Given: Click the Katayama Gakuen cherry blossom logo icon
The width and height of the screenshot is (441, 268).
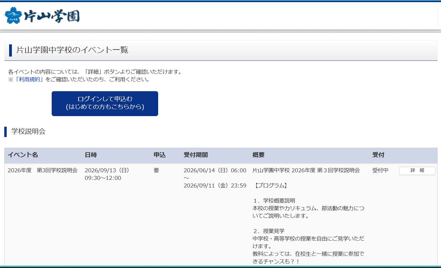Looking at the screenshot, I should 13,15.
